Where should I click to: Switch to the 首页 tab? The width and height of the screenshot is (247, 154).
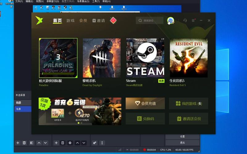tap(57, 21)
